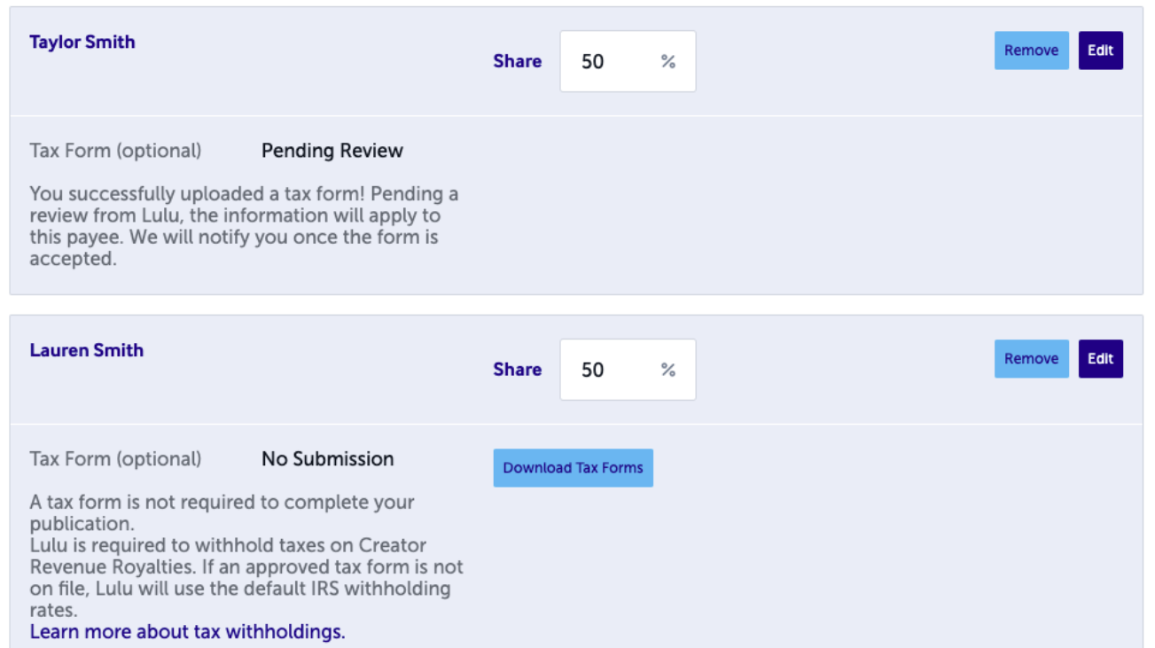
Task: Edit Taylor Smith's payee details
Action: (1100, 51)
